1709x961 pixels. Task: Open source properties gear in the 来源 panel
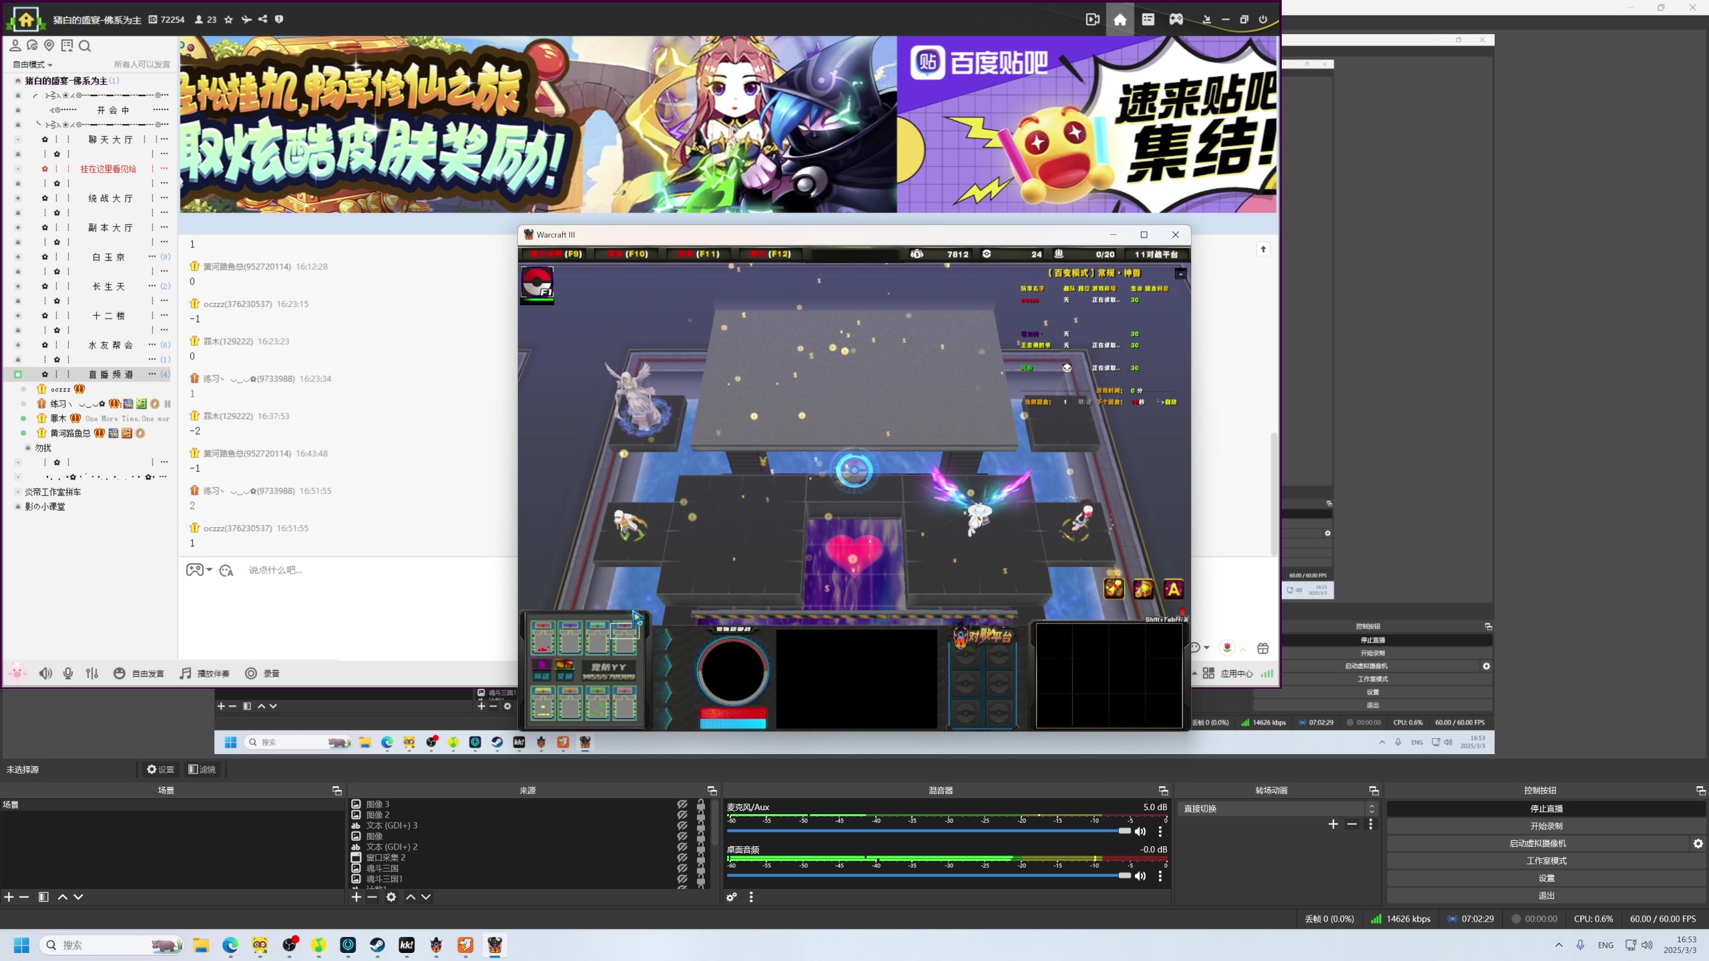pyautogui.click(x=391, y=897)
